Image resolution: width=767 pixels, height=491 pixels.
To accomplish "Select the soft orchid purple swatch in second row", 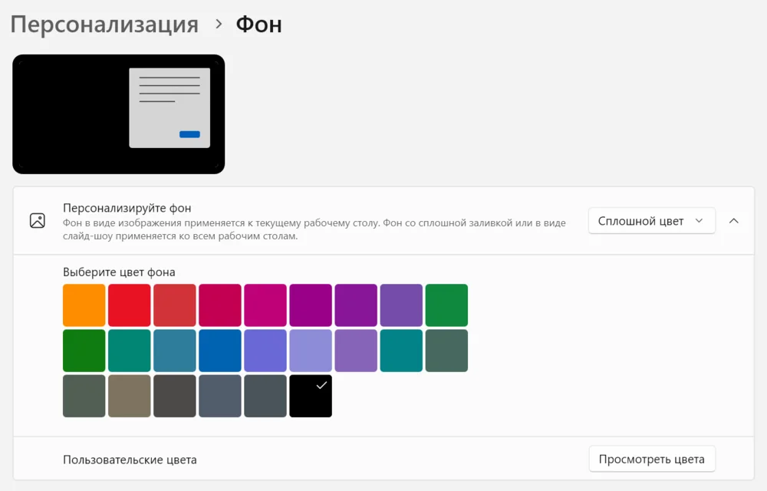I will 356,351.
